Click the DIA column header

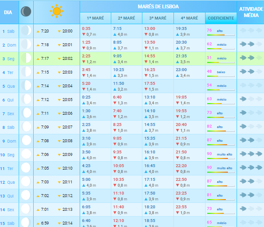(x=8, y=12)
